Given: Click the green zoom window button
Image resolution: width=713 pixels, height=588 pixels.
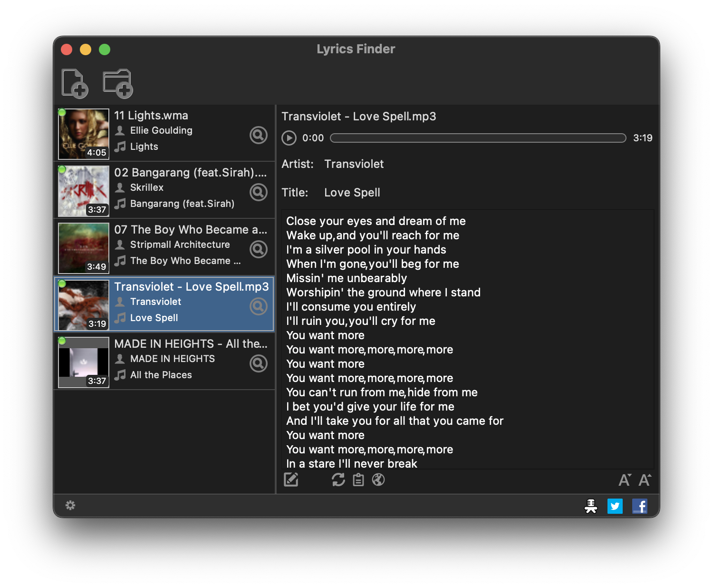Looking at the screenshot, I should pyautogui.click(x=105, y=49).
